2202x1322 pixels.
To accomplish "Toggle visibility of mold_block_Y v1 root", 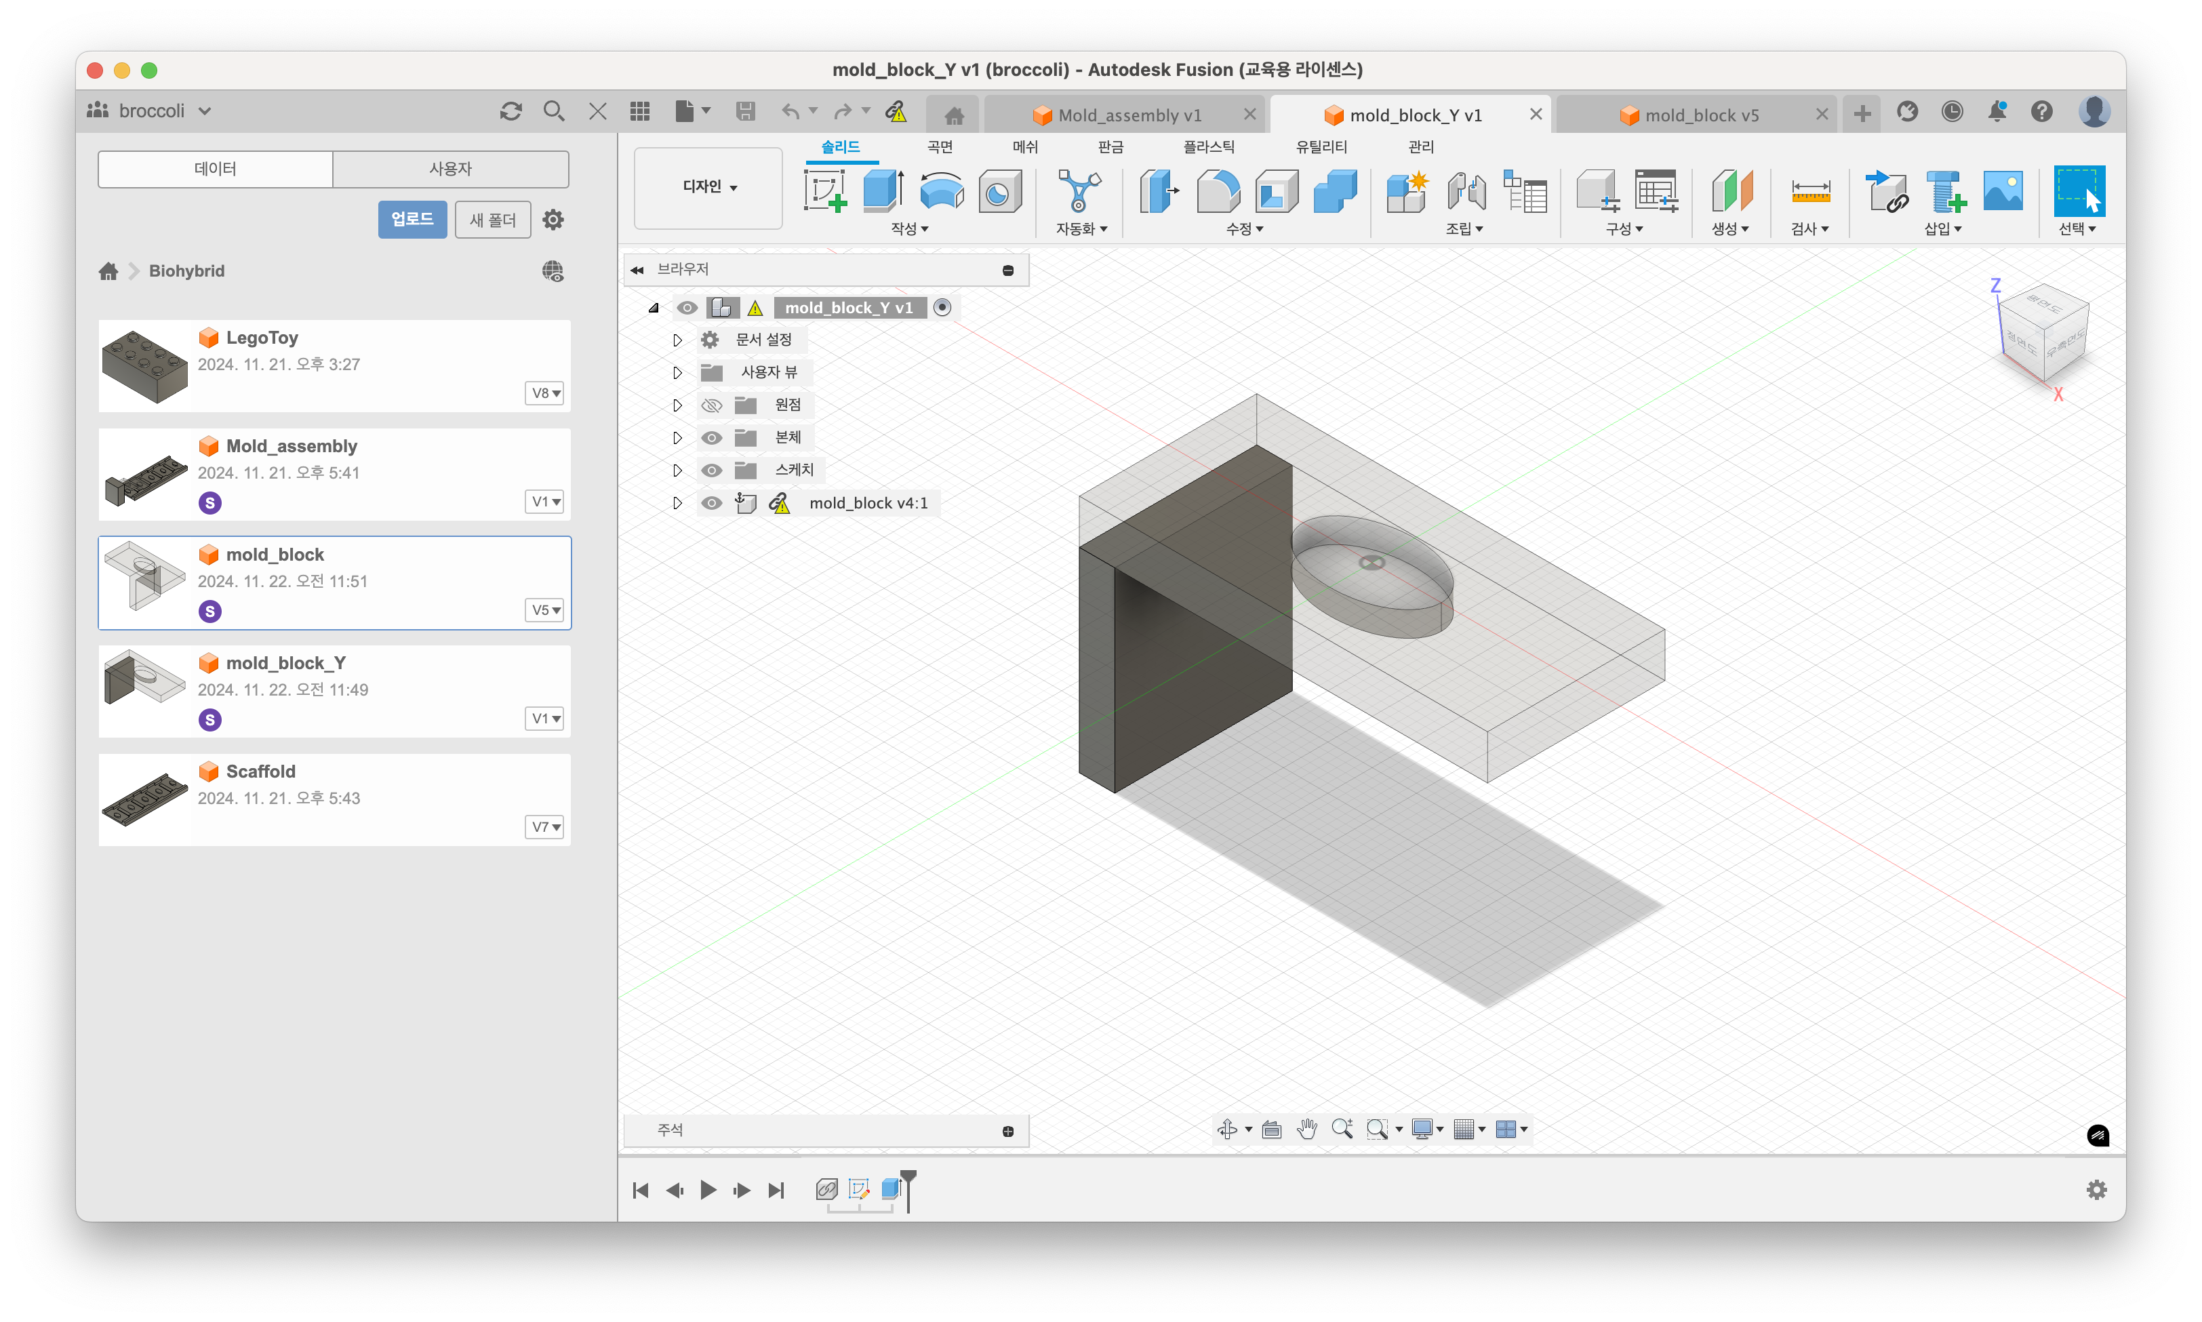I will pos(687,307).
